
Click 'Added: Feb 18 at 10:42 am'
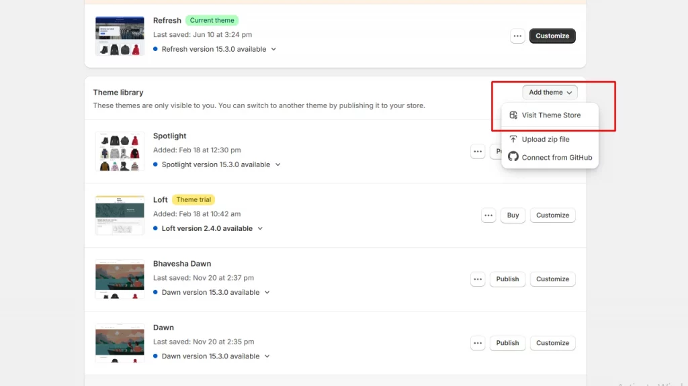tap(197, 214)
